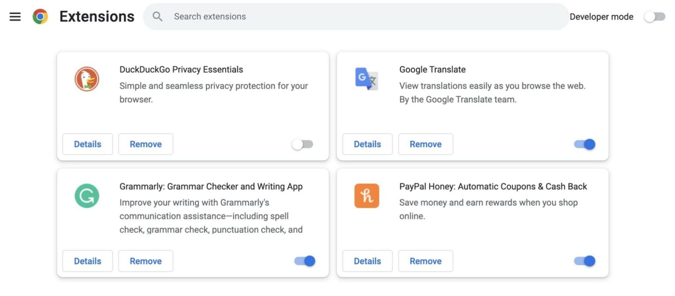The image size is (675, 296).
Task: View Details of Google Translate
Action: click(x=367, y=144)
